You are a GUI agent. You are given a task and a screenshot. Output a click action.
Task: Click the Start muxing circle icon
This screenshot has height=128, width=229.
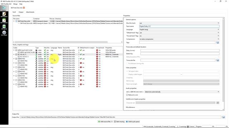click(115, 122)
